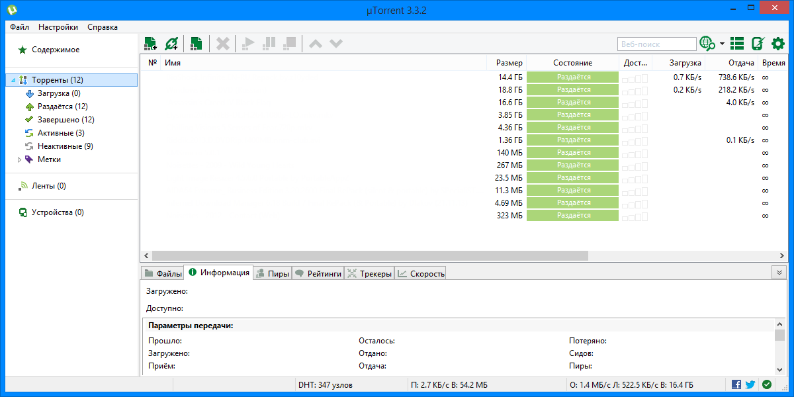Screen dimensions: 794x397
Task: Open the search engine dropdown arrow
Action: click(722, 44)
